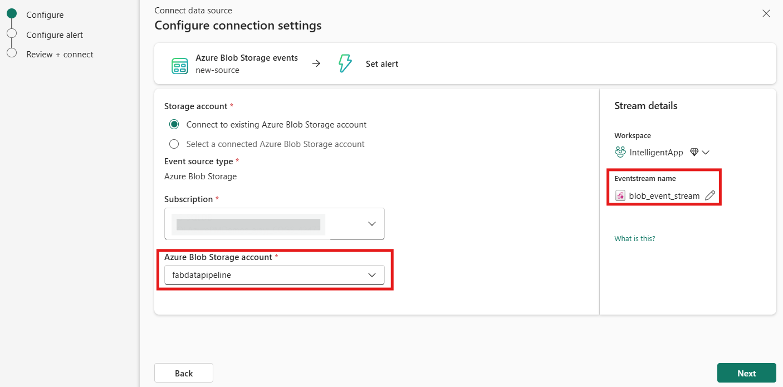Click the Set alert lightning bolt icon
The width and height of the screenshot is (783, 387).
click(x=345, y=63)
